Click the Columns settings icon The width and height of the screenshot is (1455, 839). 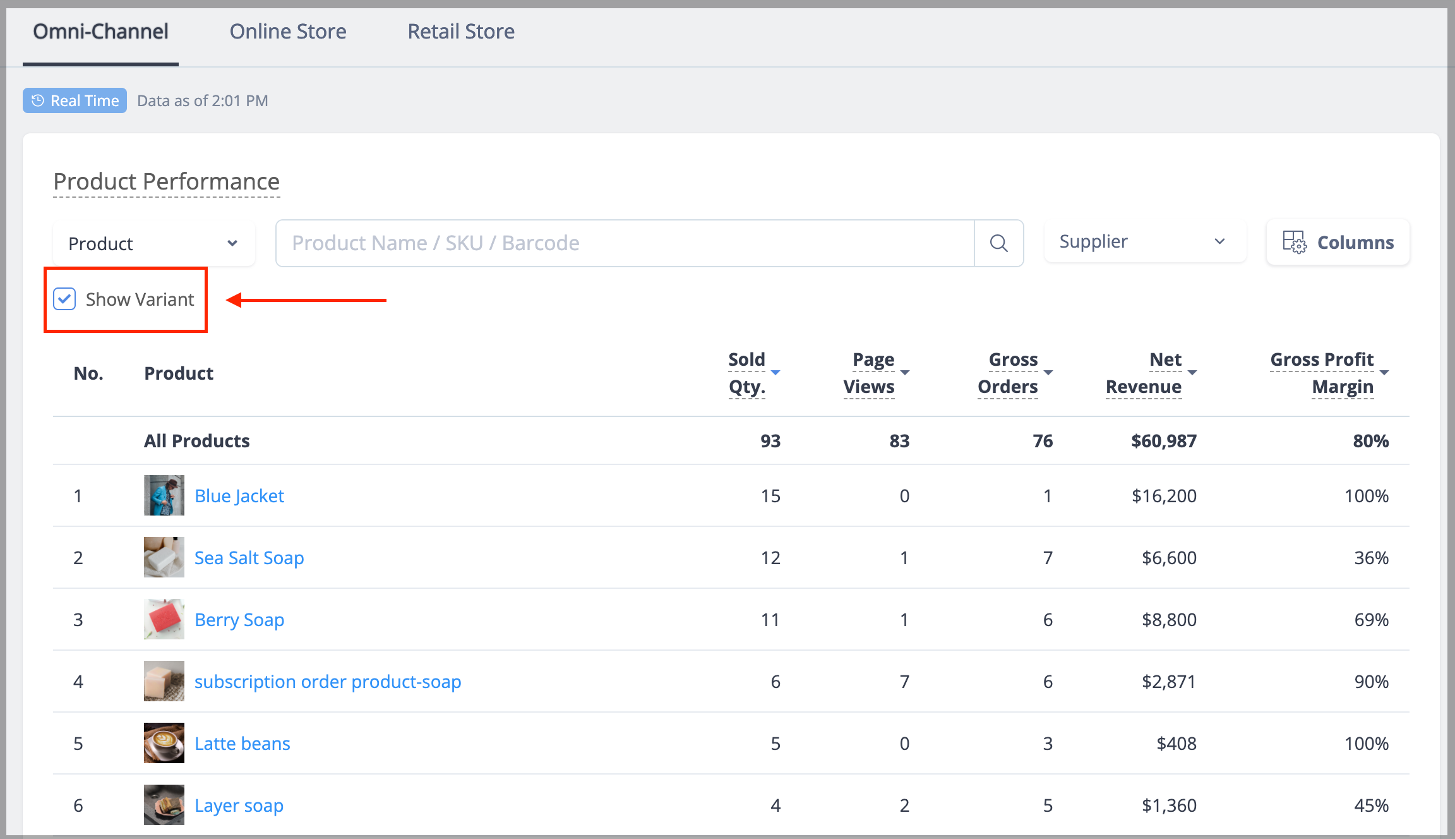coord(1295,242)
